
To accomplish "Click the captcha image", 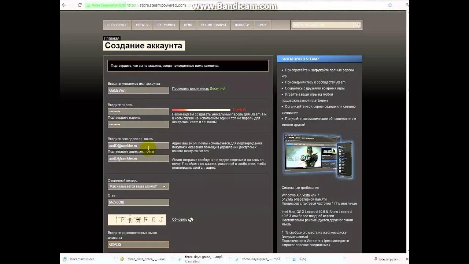I will (x=137, y=220).
